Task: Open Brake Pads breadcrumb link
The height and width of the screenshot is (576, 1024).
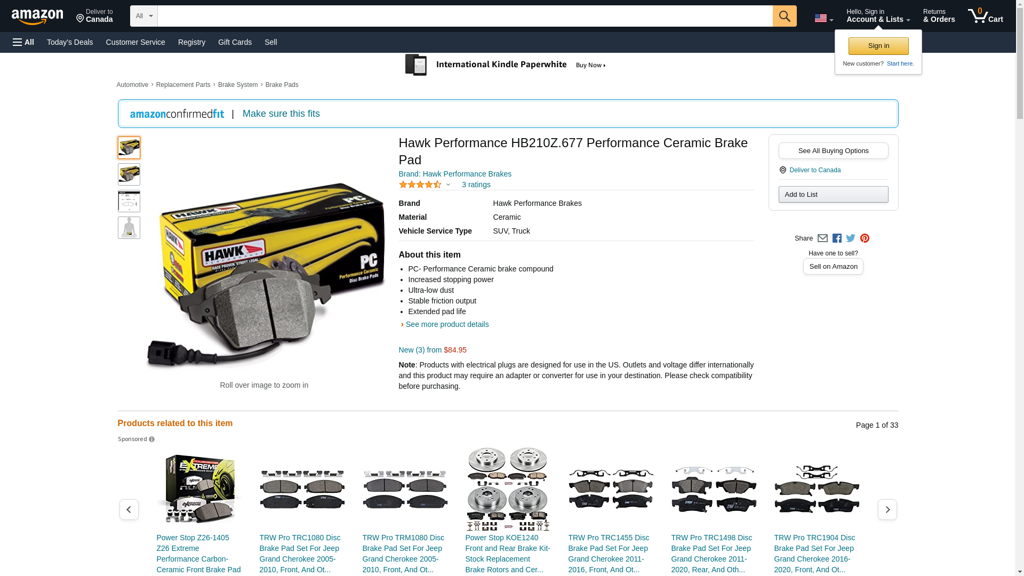Action: (x=282, y=85)
